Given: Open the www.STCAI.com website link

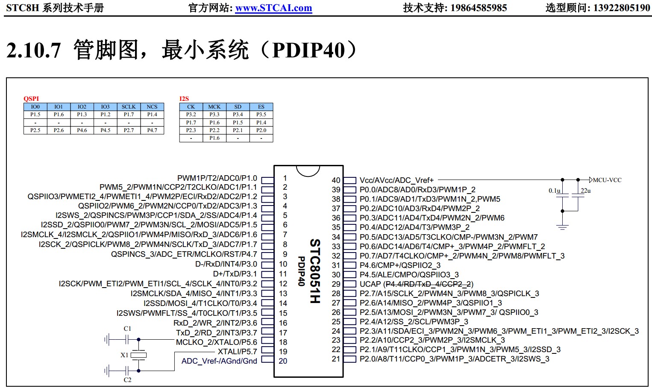Looking at the screenshot, I should 273,8.
